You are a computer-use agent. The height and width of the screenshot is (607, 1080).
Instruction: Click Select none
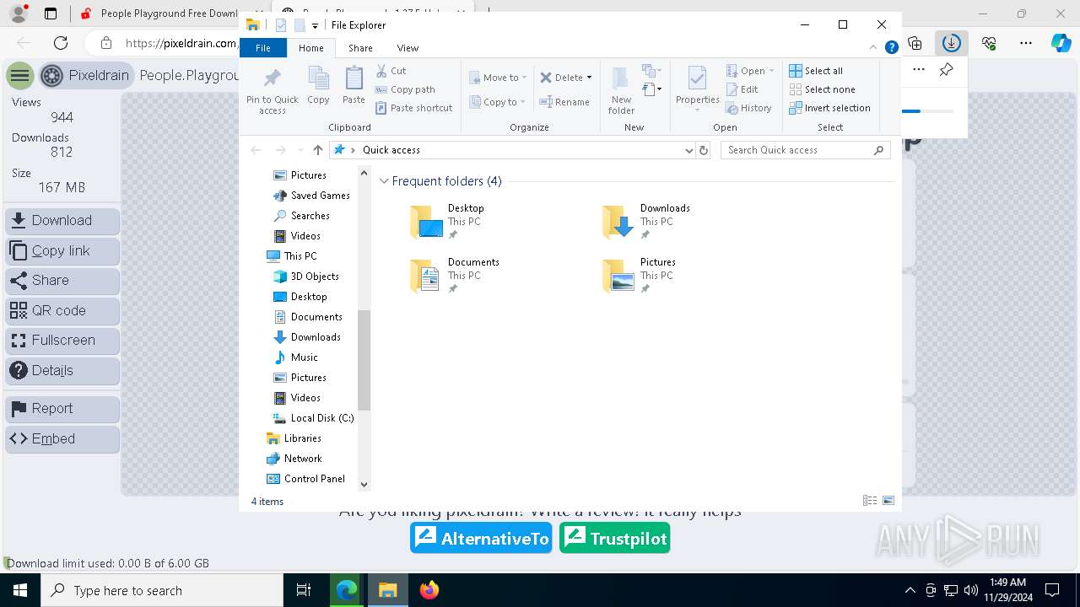pos(822,89)
